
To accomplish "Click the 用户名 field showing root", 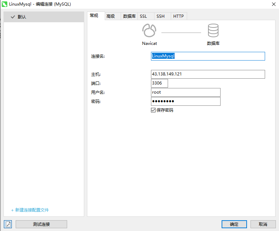I will pyautogui.click(x=185, y=92).
